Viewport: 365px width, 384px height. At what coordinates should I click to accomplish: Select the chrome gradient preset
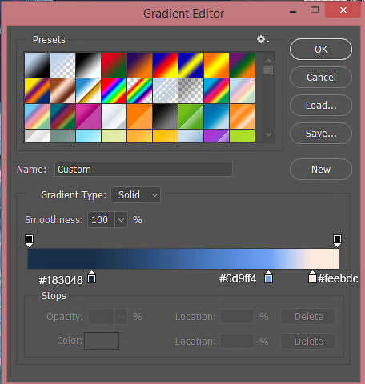pyautogui.click(x=88, y=90)
